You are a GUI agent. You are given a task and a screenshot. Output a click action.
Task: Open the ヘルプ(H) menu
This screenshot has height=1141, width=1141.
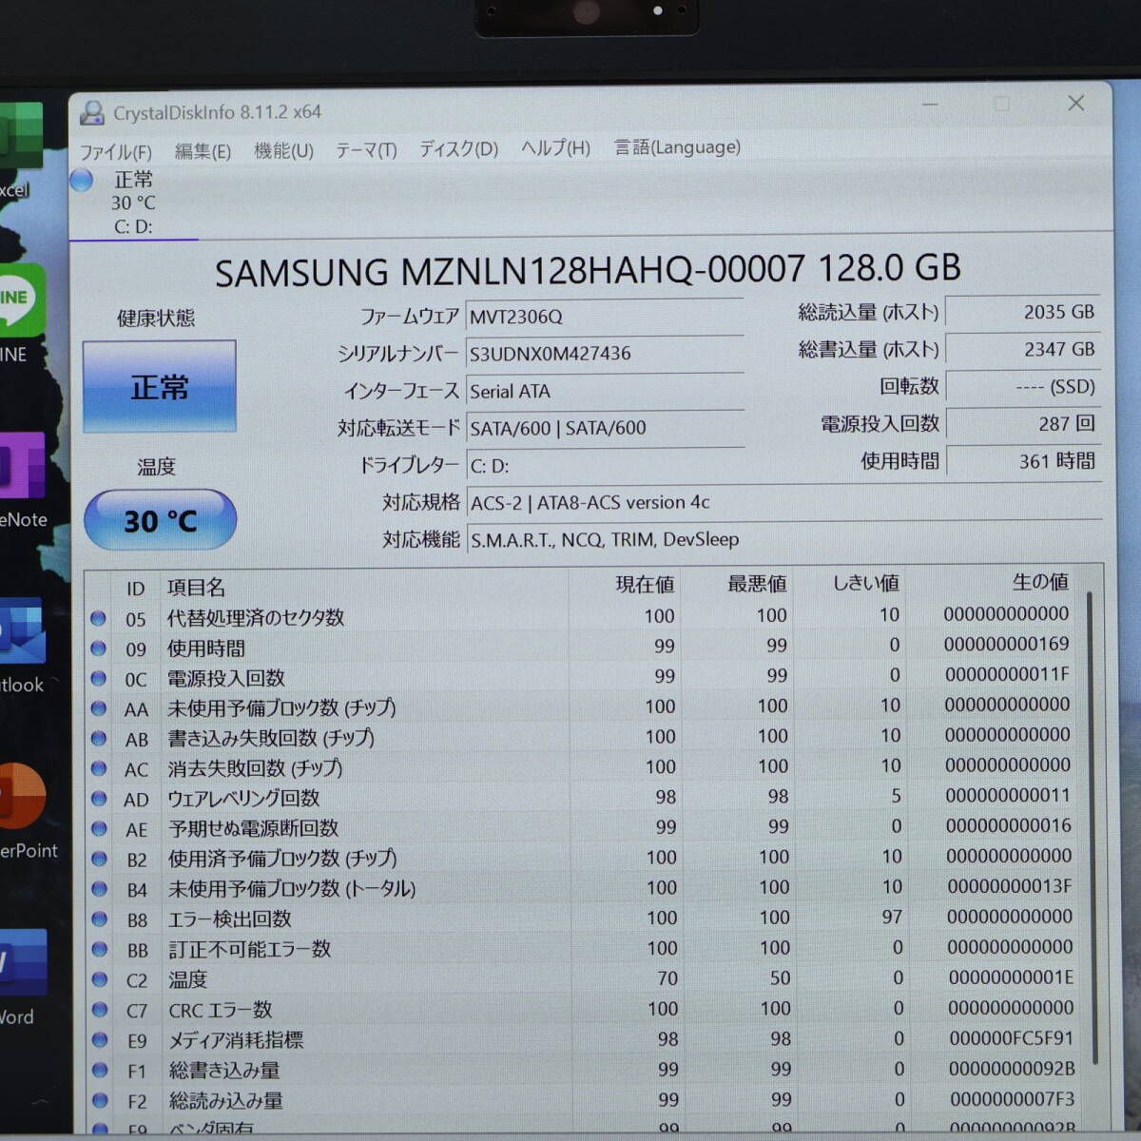556,148
